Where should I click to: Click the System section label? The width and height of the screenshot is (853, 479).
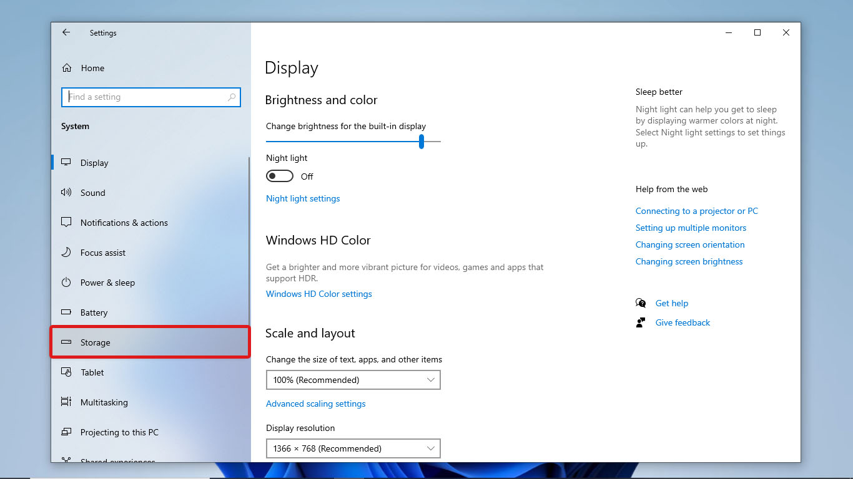[75, 126]
